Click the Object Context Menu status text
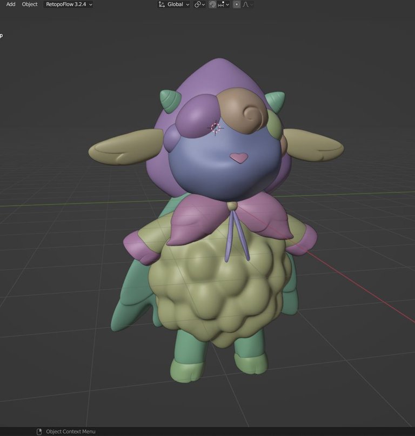415x436 pixels. pos(71,431)
